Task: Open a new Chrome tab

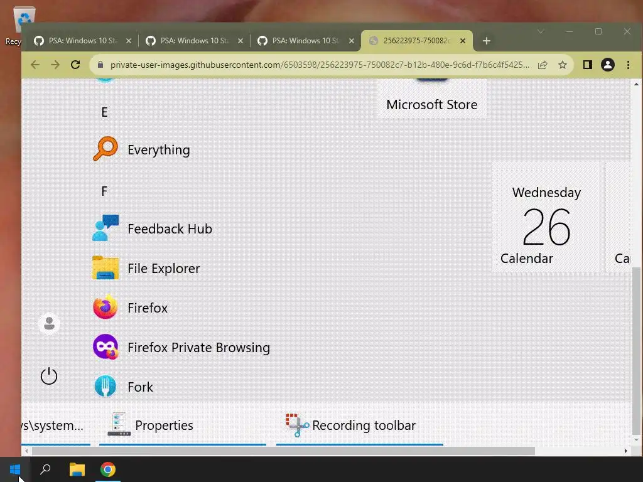Action: coord(487,41)
